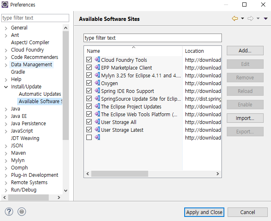271x221 pixels.
Task: Click the Add... button
Action: [245, 51]
